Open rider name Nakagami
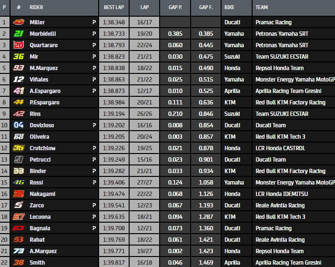The height and width of the screenshot is (267, 335). tap(42, 194)
